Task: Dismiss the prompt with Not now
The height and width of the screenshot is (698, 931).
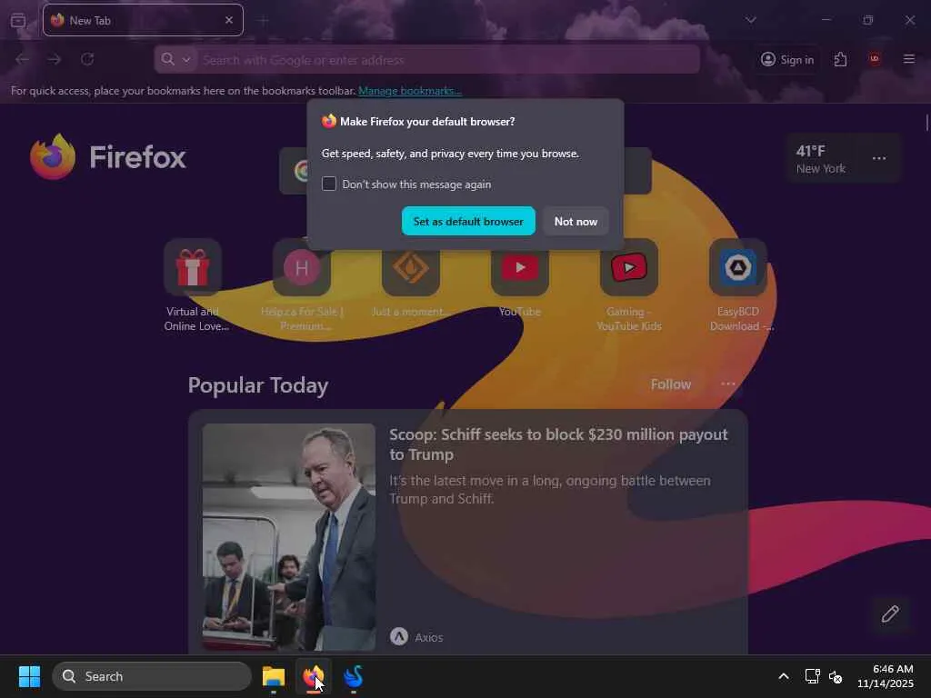Action: click(576, 222)
